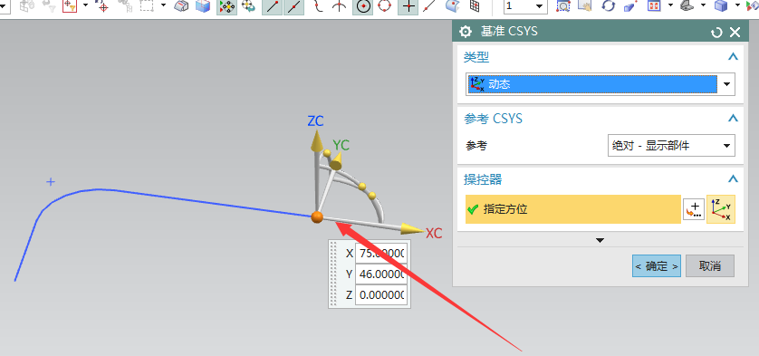Select the Point on Face snap icon

click(452, 6)
